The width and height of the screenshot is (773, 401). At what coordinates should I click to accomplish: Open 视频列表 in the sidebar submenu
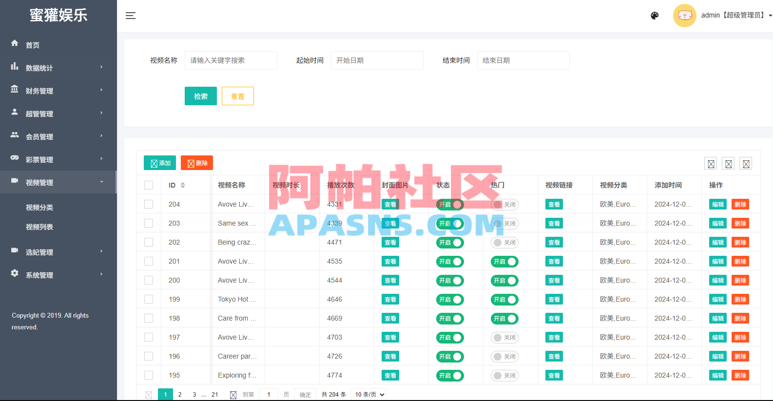pos(39,227)
